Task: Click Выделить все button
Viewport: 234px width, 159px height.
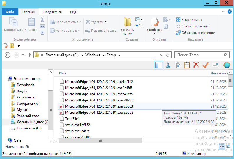Action: pyautogui.click(x=189, y=20)
